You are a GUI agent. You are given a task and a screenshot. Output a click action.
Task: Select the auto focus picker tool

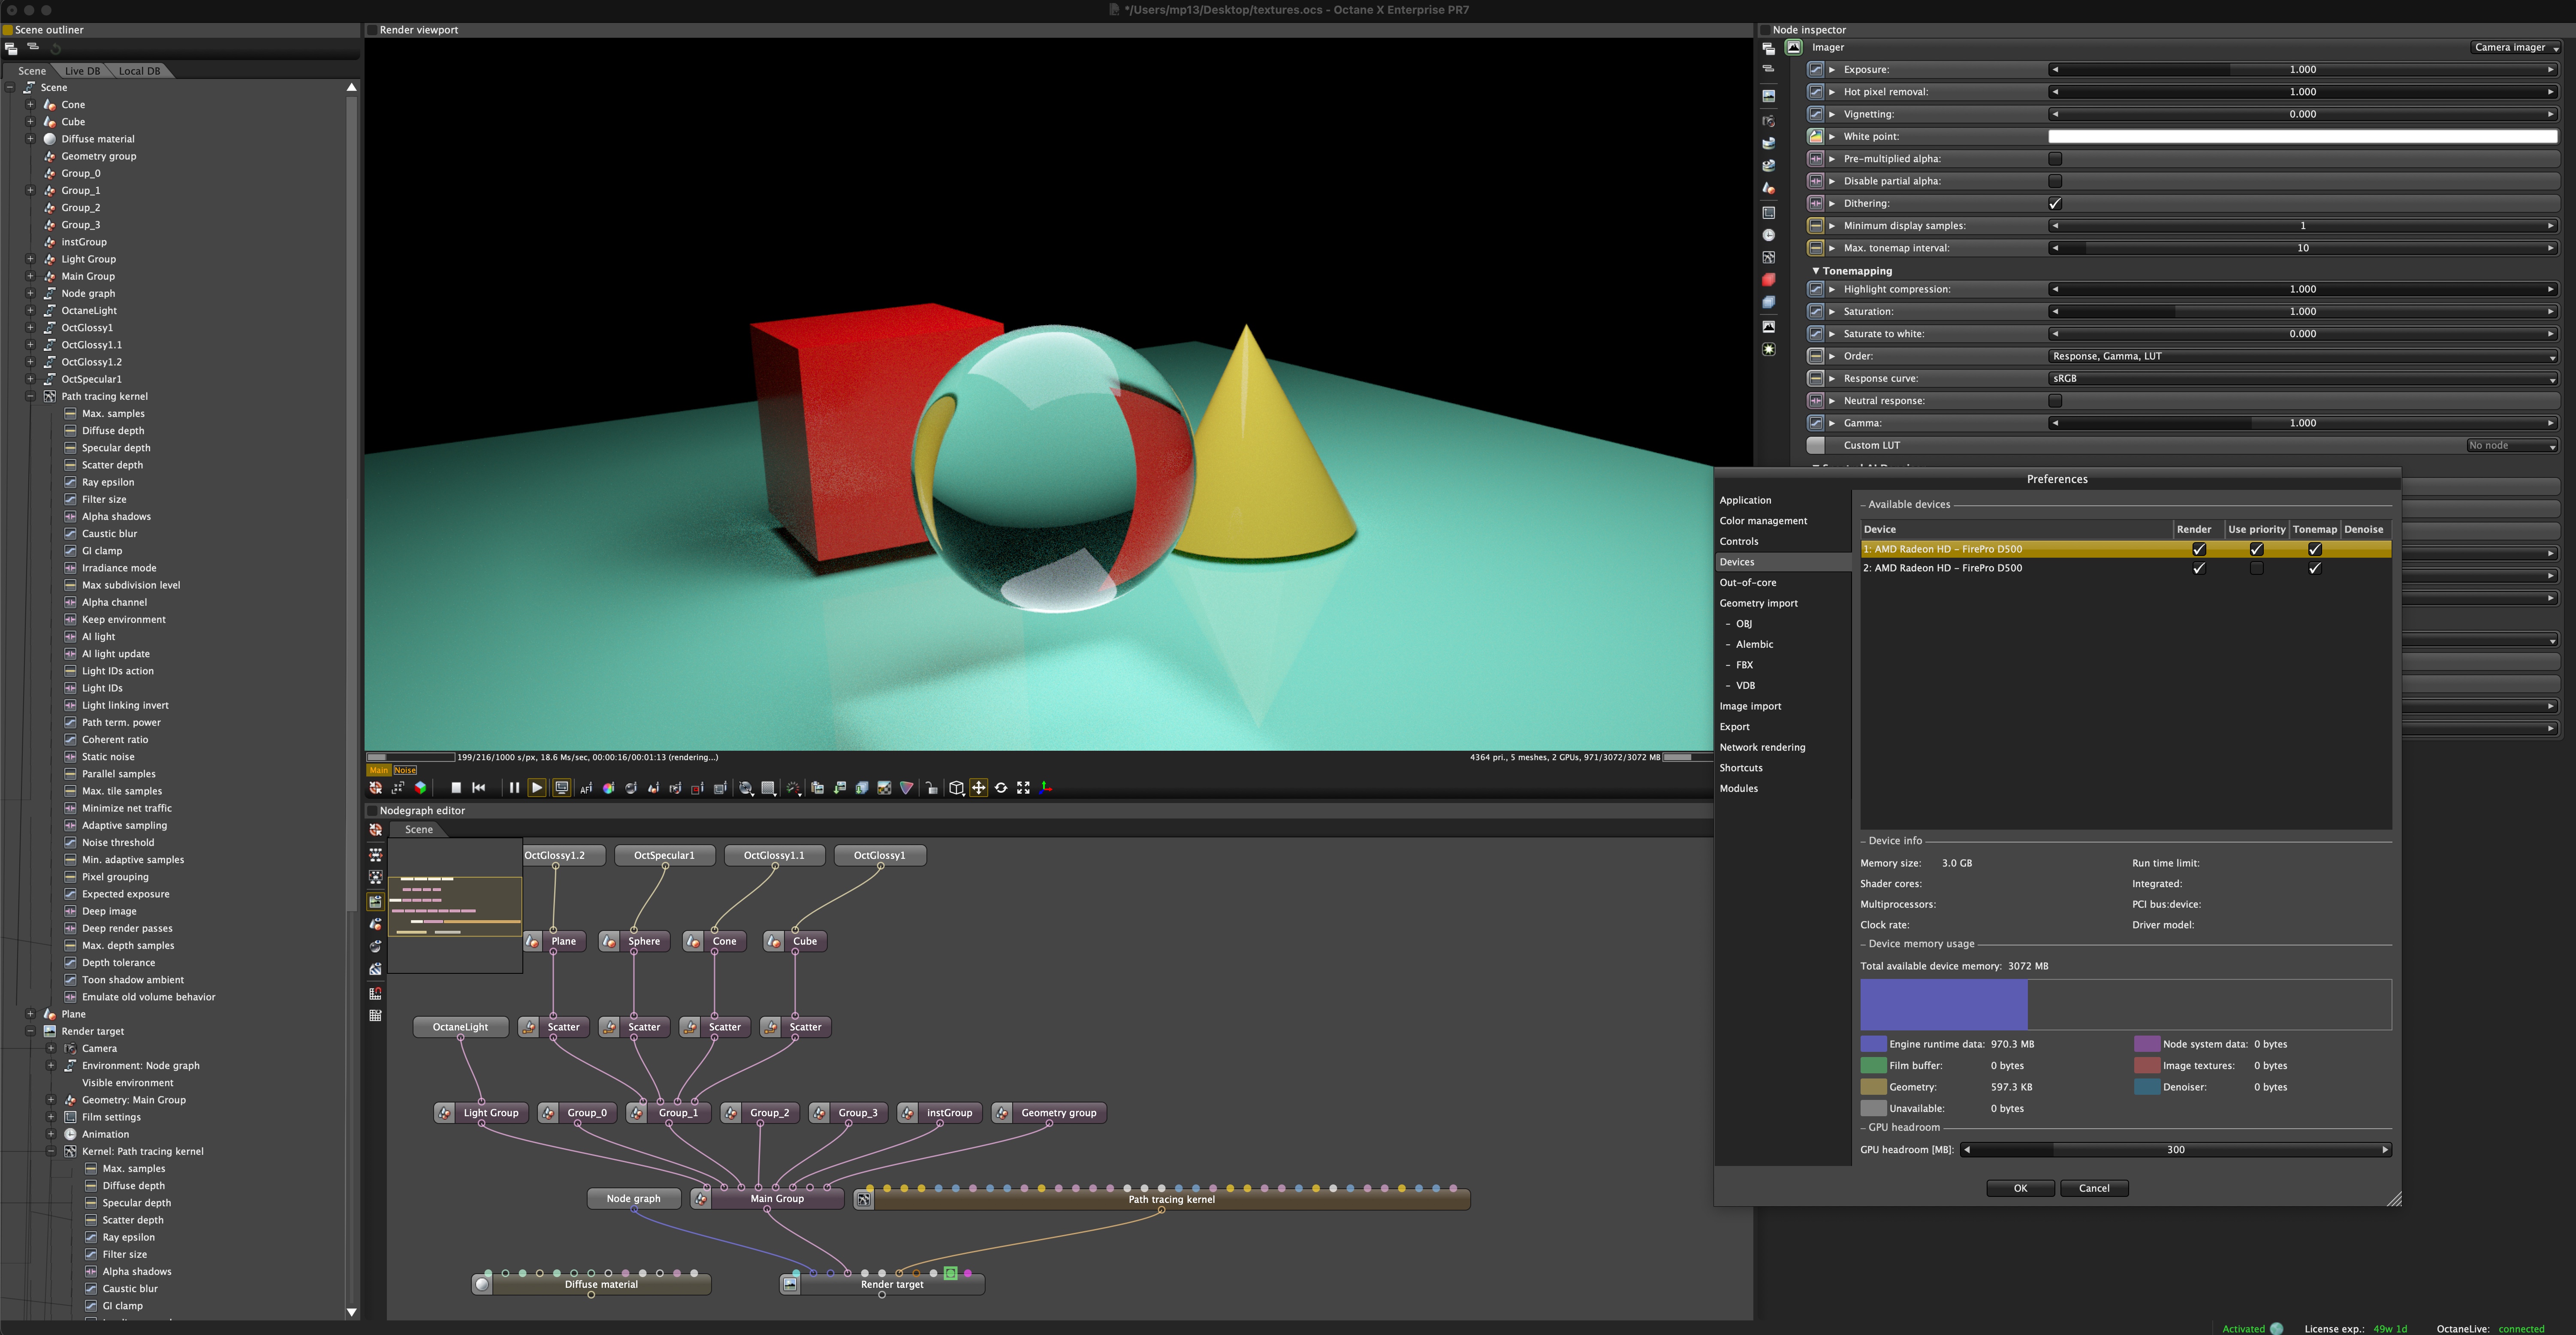coord(586,788)
